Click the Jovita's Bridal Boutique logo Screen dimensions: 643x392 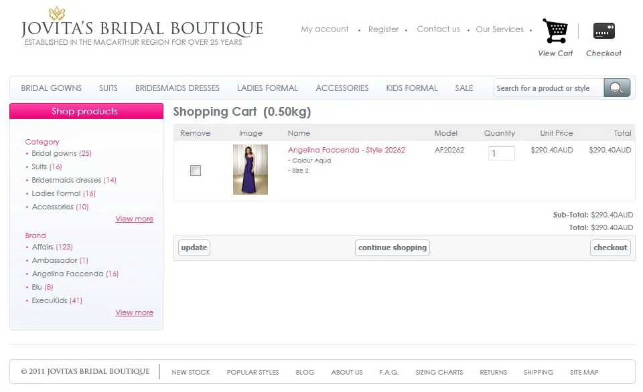click(x=142, y=27)
